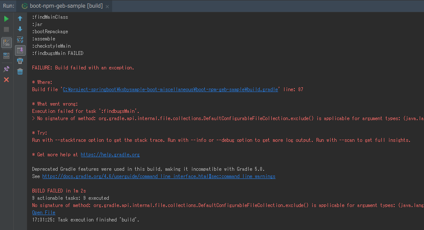Image resolution: width=424 pixels, height=230 pixels.
Task: Toggle scroll to end icon
Action: point(20,50)
